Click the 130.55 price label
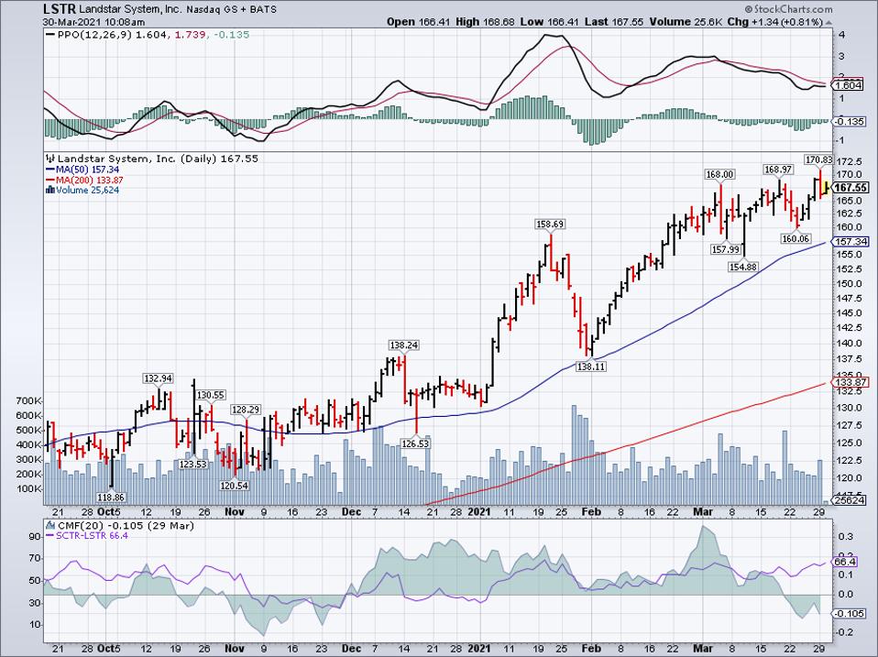 [x=211, y=395]
